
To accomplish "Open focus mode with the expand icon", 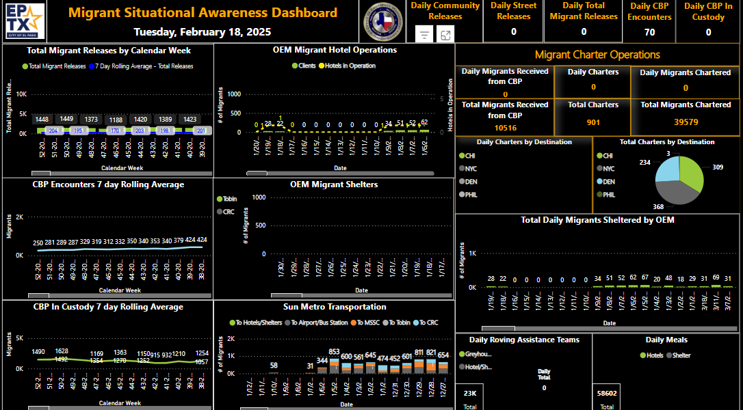I will point(445,34).
